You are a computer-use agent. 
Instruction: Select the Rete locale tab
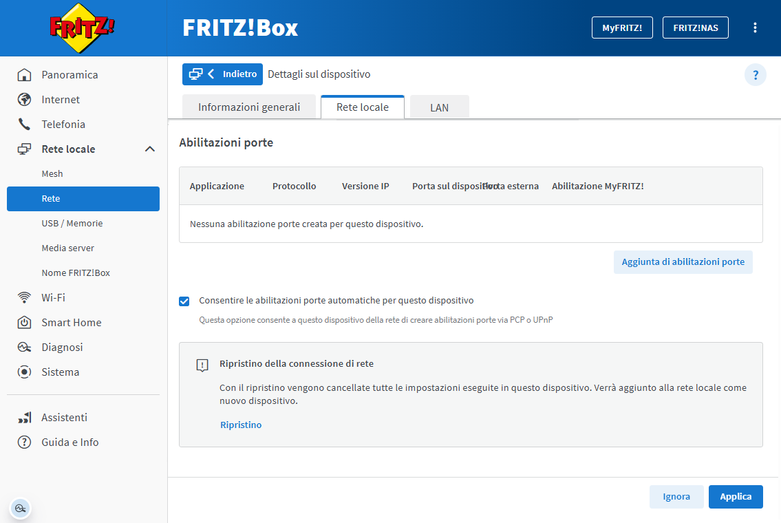(363, 107)
